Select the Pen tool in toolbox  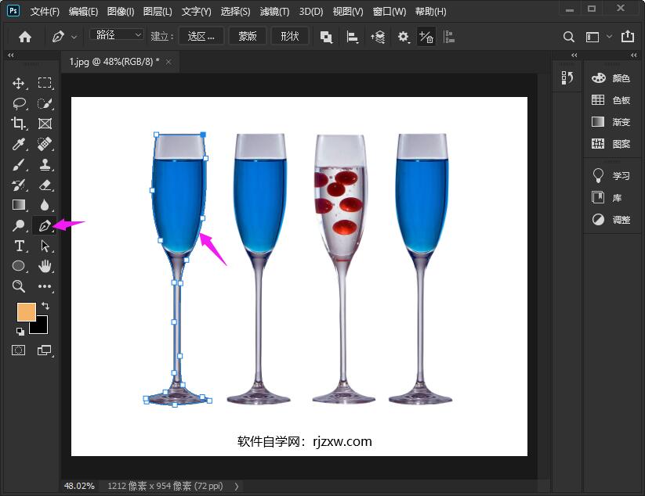[45, 225]
